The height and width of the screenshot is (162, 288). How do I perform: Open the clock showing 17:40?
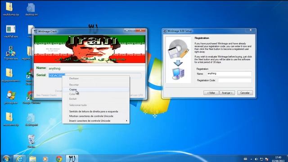pyautogui.click(x=278, y=159)
